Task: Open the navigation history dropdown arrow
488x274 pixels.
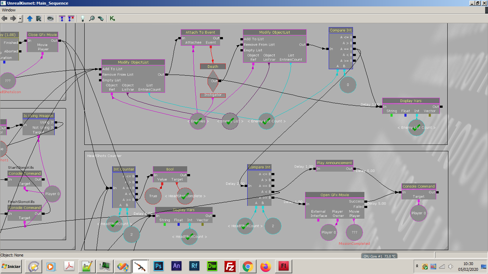Action: pos(20,18)
